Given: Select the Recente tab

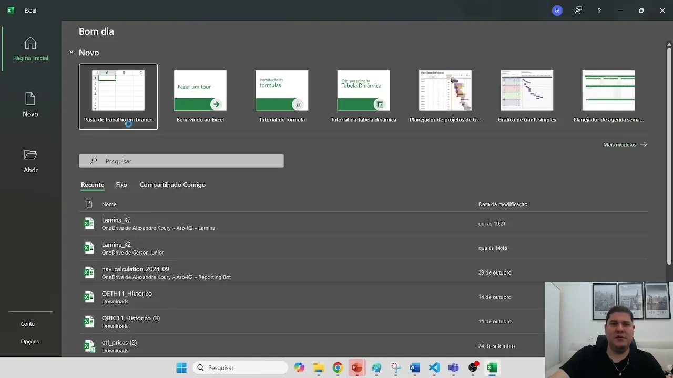Looking at the screenshot, I should (93, 185).
